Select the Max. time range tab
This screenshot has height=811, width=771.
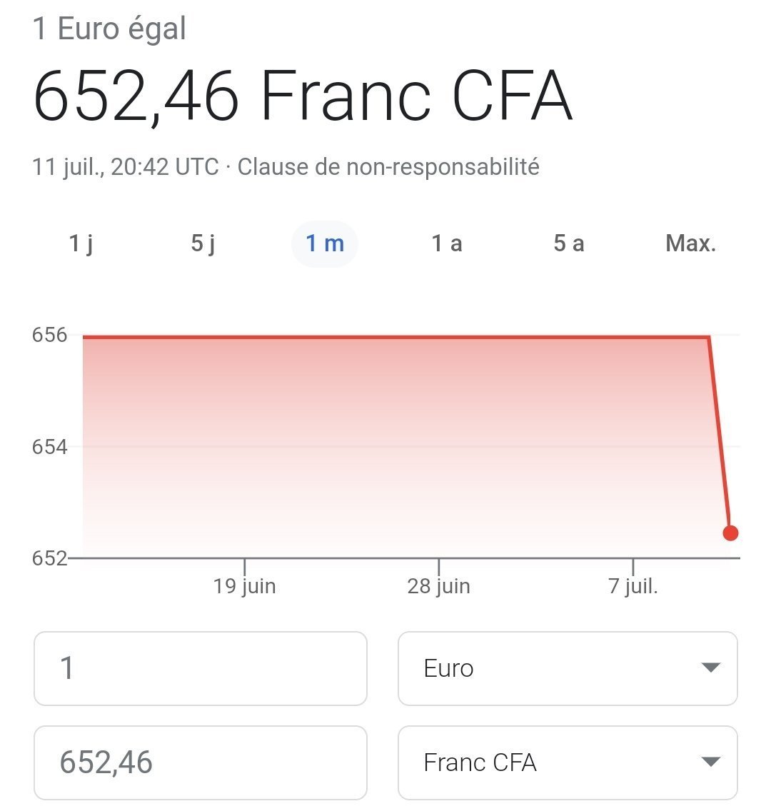(x=690, y=243)
